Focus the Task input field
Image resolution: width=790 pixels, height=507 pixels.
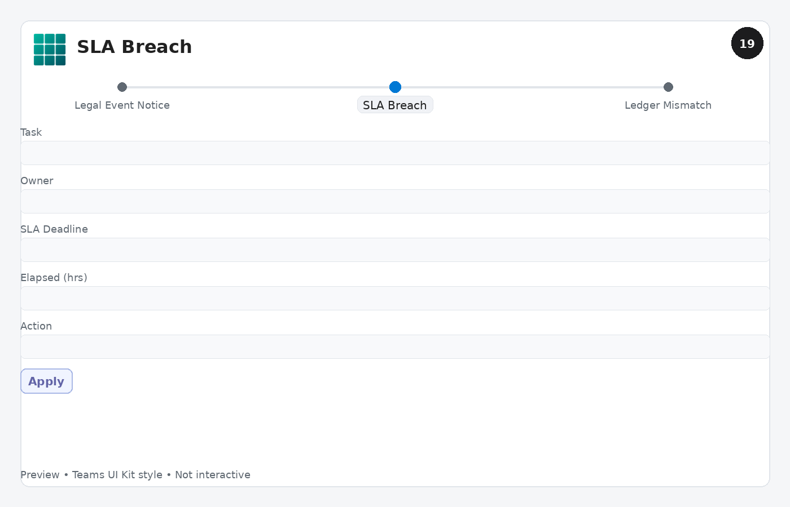tap(395, 153)
